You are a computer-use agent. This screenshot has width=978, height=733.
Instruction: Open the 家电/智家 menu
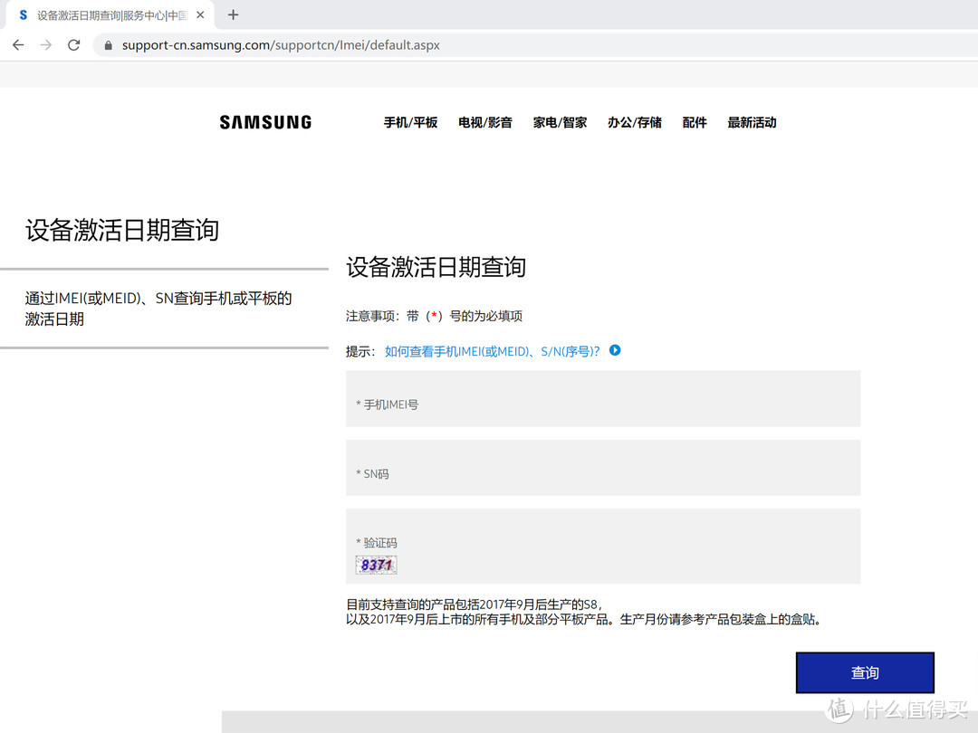(561, 123)
